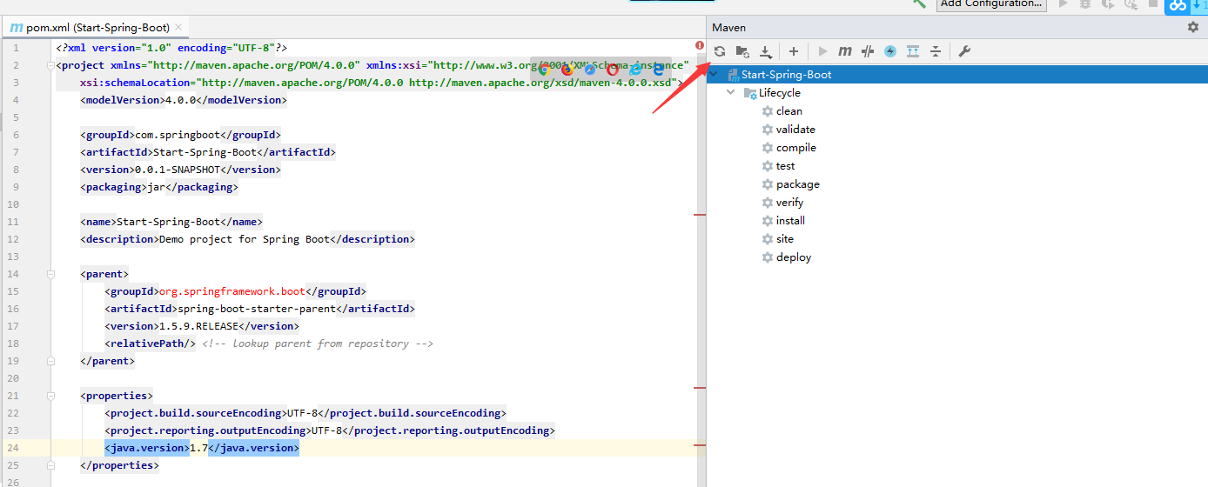Execute Maven Goal using m icon
Image resolution: width=1208 pixels, height=487 pixels.
[x=845, y=51]
